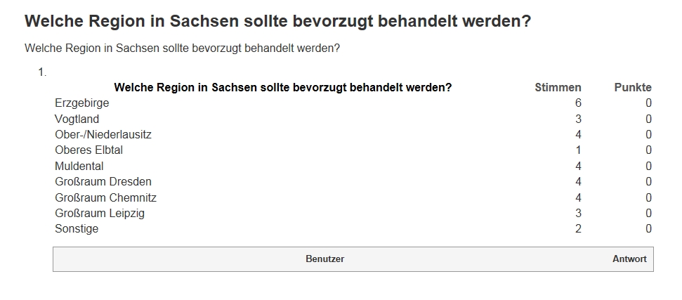Click the Großraum Chemnitz option text
The height and width of the screenshot is (300, 682).
pyautogui.click(x=105, y=198)
